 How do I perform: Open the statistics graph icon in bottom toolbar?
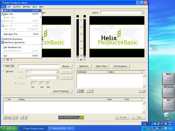click(22, 117)
